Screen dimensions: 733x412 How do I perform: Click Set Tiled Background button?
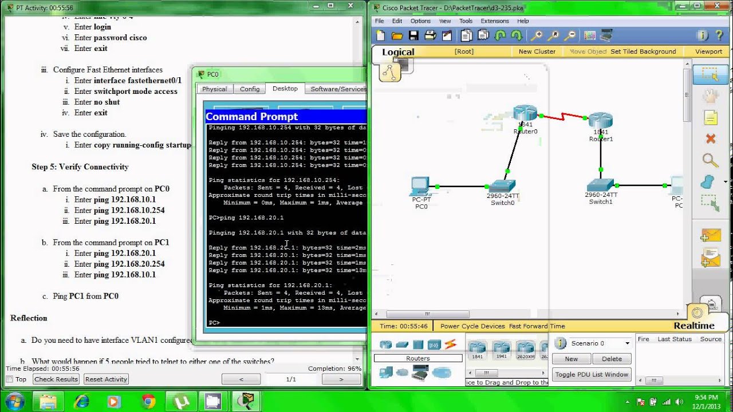tap(643, 51)
